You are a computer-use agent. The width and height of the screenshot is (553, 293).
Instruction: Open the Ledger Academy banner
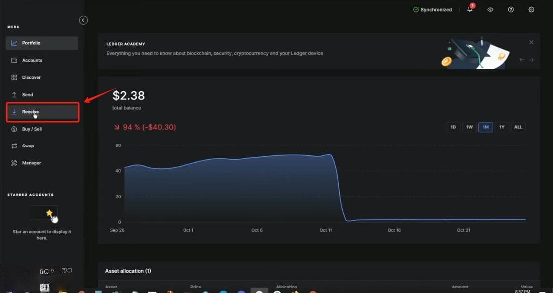coord(319,51)
